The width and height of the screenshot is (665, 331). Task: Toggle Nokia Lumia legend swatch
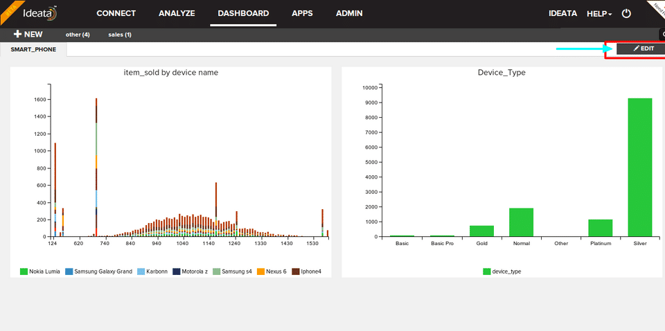(x=24, y=271)
